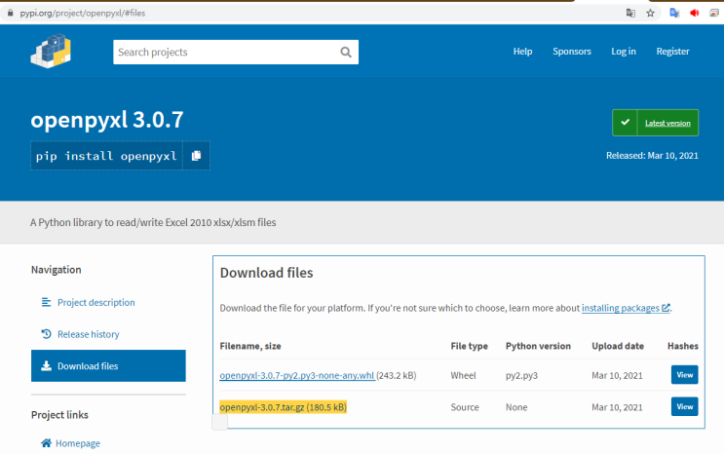This screenshot has width=724, height=454.
Task: Bookmark page with star icon
Action: click(651, 13)
